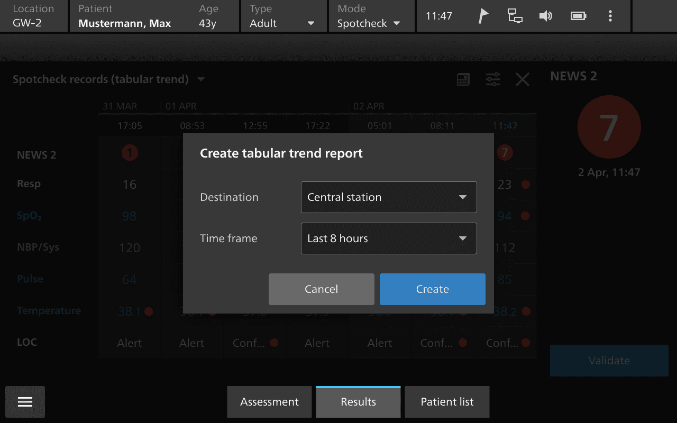Open the trend settings sliders icon

pyautogui.click(x=493, y=80)
